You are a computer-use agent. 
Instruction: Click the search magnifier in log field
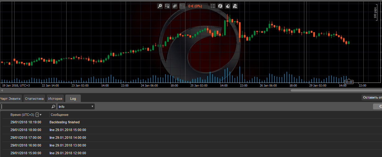point(53,107)
